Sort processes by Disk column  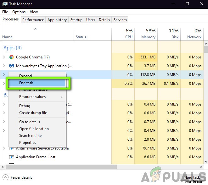tap(169, 34)
